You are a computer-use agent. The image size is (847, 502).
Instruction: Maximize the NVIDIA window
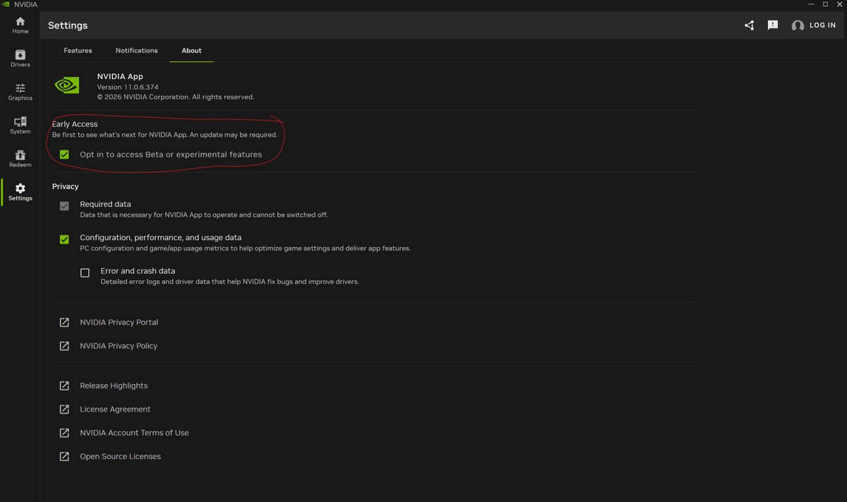pyautogui.click(x=825, y=4)
